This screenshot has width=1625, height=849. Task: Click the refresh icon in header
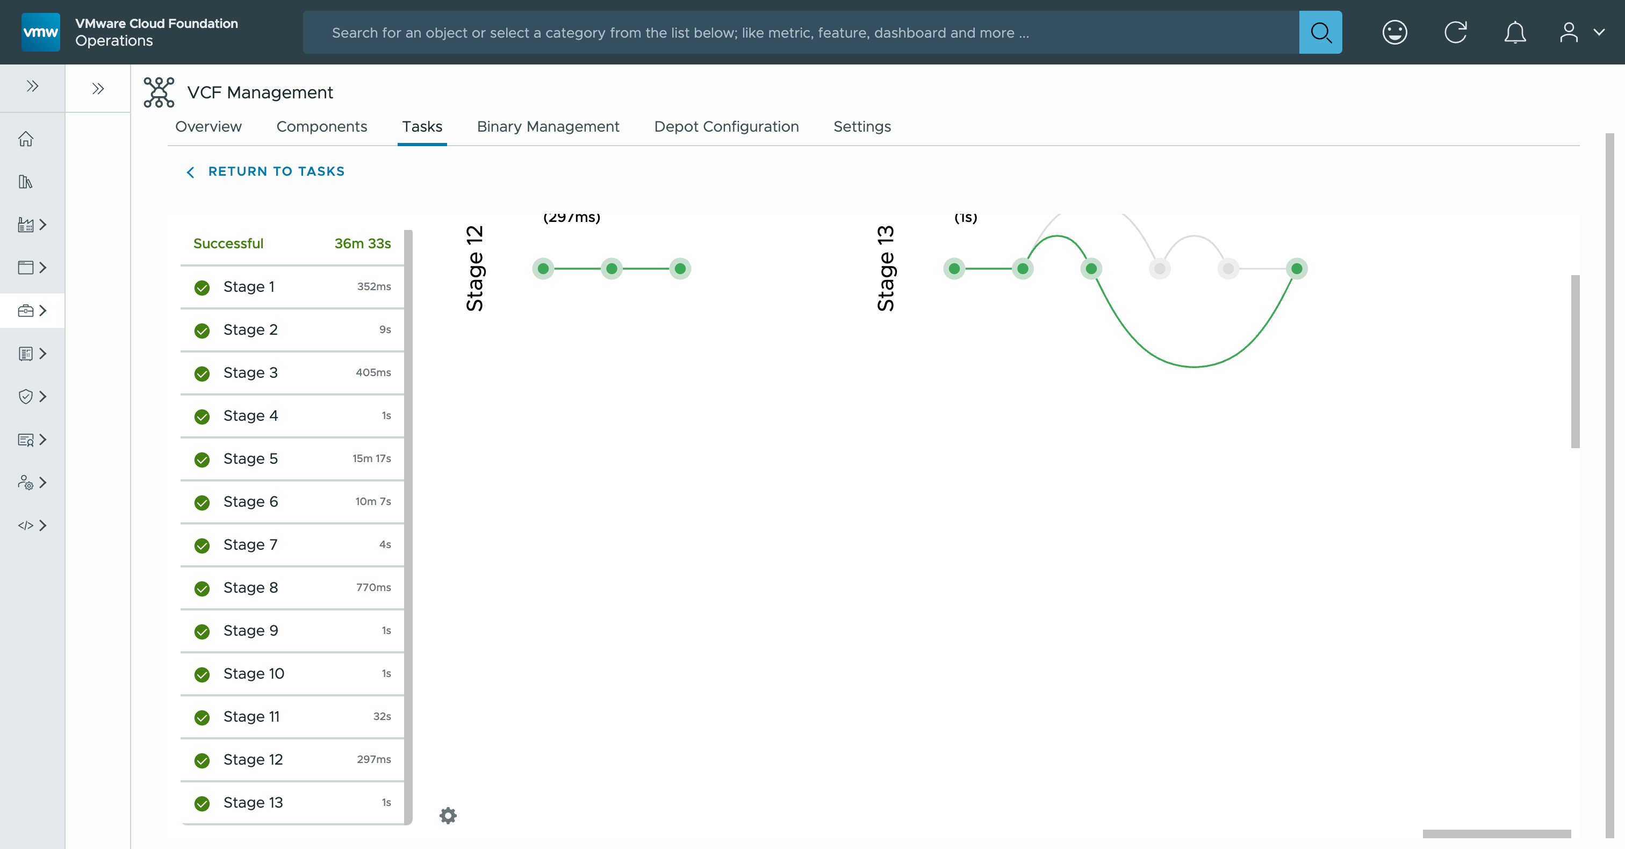[1455, 32]
